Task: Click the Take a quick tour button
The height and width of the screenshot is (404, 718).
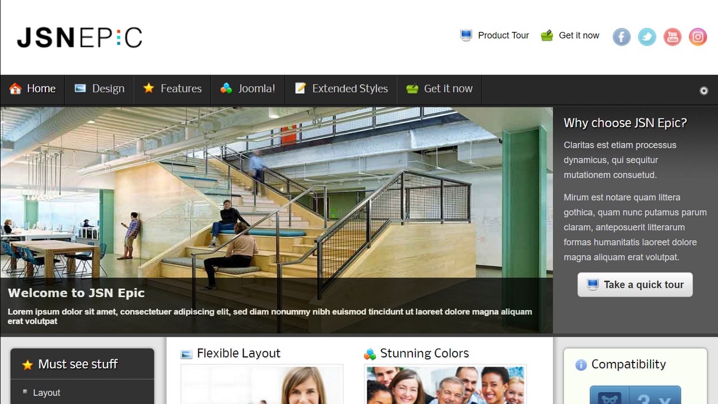Action: 635,284
